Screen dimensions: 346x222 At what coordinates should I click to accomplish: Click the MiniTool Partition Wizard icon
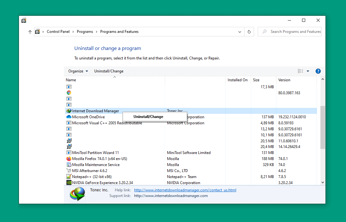69,153
